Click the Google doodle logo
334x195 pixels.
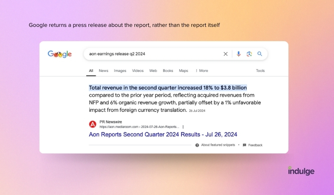pos(60,54)
